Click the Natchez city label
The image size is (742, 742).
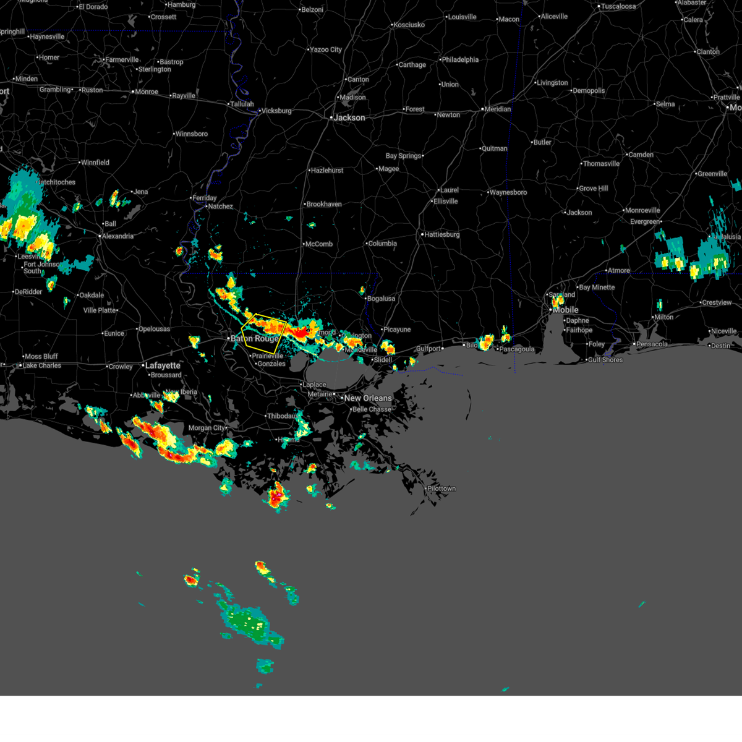point(221,207)
